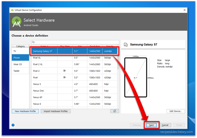Viewport: 197px width, 138px height.
Task: Sort by the Resolution column header
Action: [95, 46]
